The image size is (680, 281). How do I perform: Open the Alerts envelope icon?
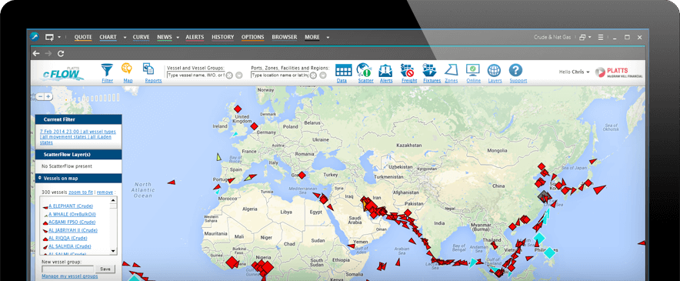point(385,70)
